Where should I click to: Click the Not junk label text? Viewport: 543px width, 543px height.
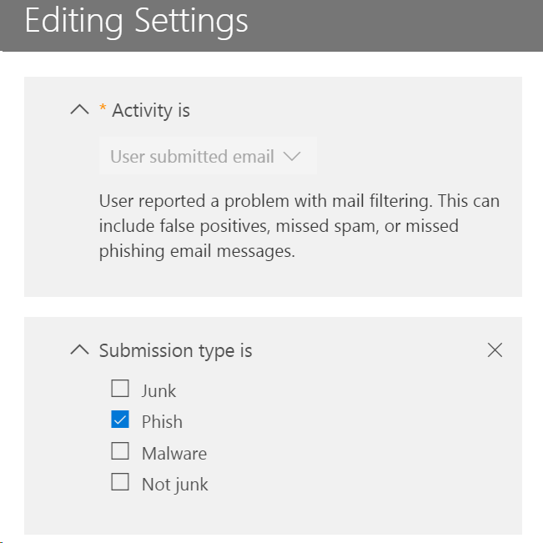click(175, 485)
